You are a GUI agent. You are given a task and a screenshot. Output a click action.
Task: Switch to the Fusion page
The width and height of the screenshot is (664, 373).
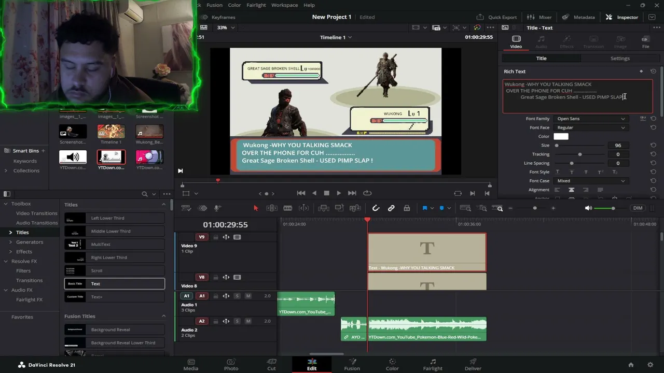(352, 365)
